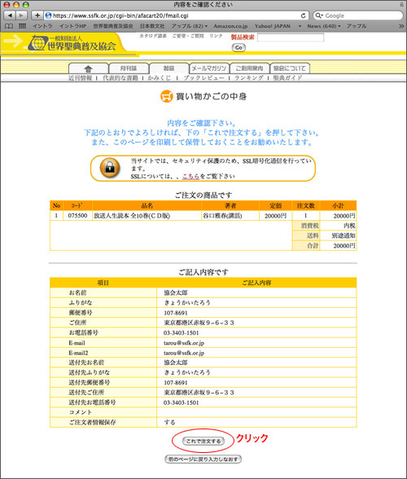The height and width of the screenshot is (479, 407).
Task: Switch to the ご利用案内 tab
Action: tap(249, 68)
